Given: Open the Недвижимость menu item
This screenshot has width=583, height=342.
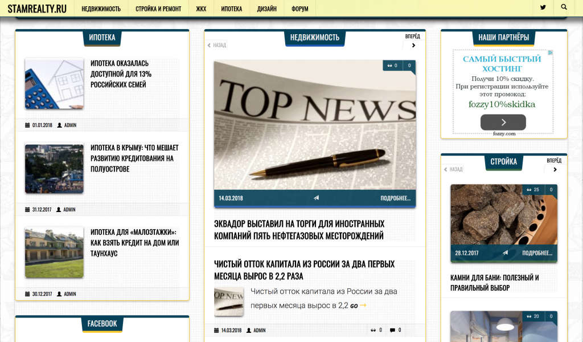Looking at the screenshot, I should (x=101, y=9).
